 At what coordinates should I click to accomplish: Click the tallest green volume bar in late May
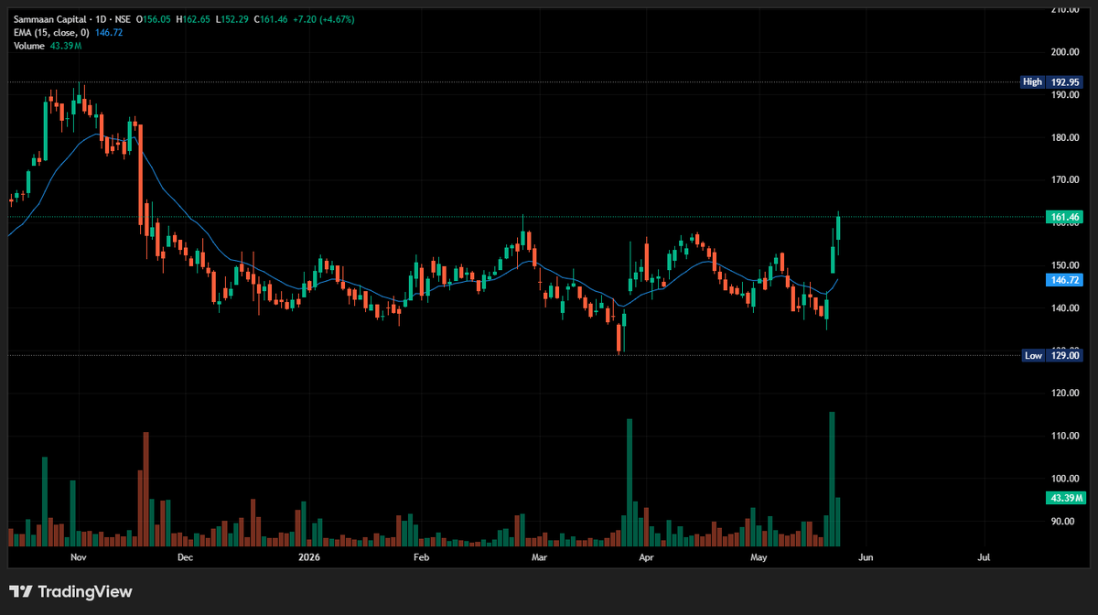(x=832, y=479)
